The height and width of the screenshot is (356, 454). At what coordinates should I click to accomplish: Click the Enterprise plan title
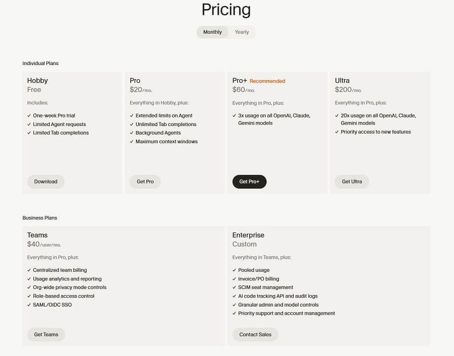[248, 235]
